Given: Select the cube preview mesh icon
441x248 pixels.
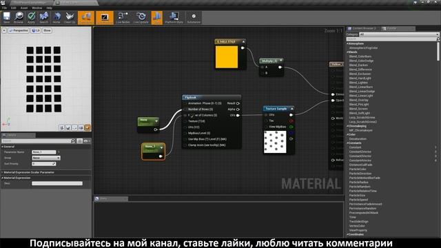Looking at the screenshot, I should tap(81, 128).
